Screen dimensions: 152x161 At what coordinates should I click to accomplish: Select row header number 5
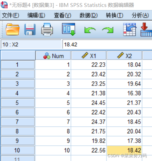(x=18, y=102)
